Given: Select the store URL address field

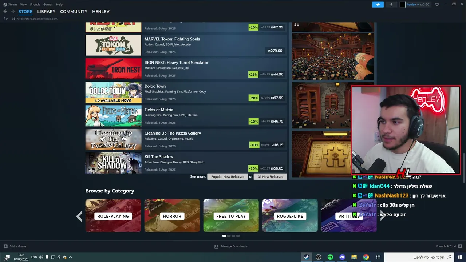Looking at the screenshot, I should click(37, 19).
